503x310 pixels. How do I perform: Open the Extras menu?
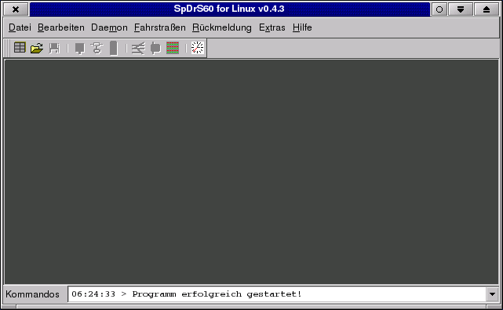tap(272, 27)
